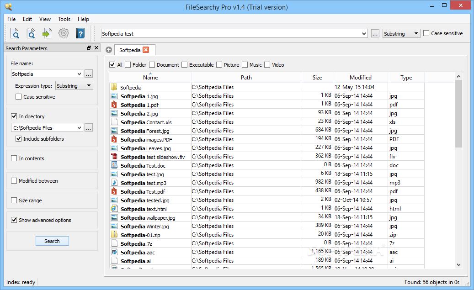Click the Search button

coord(52,241)
